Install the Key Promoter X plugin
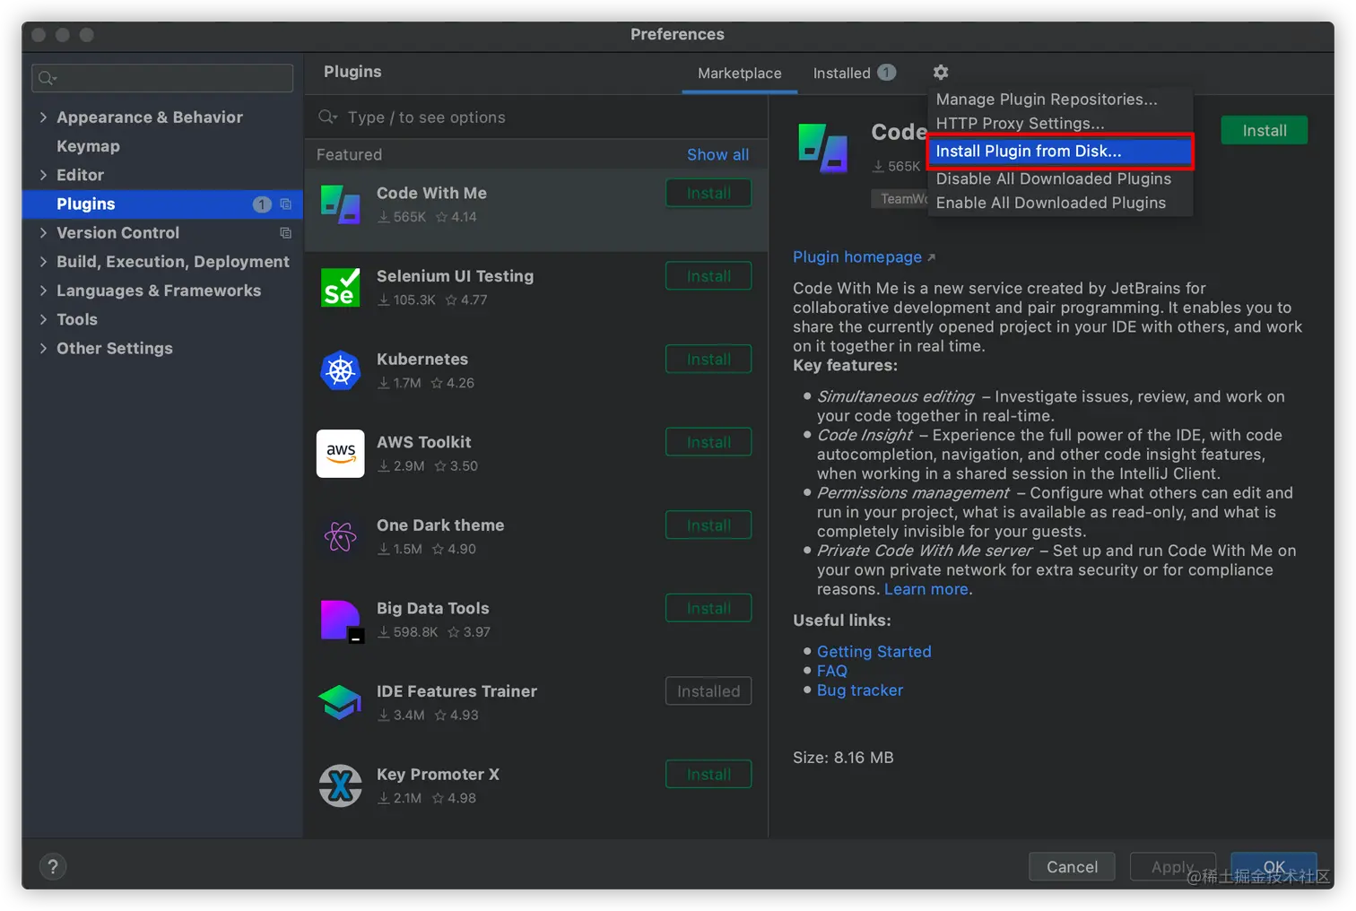This screenshot has width=1356, height=911. click(x=708, y=775)
